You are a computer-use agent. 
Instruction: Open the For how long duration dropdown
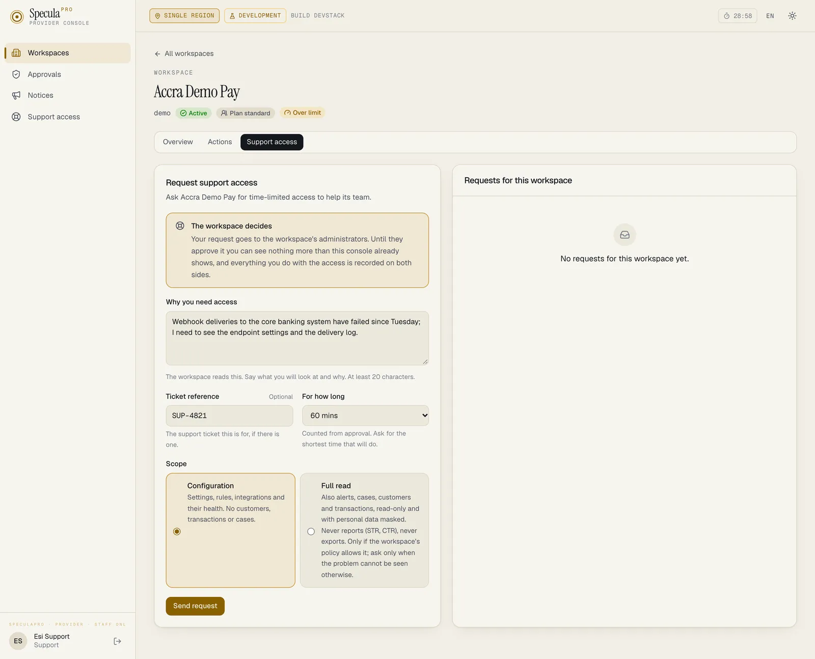(365, 416)
